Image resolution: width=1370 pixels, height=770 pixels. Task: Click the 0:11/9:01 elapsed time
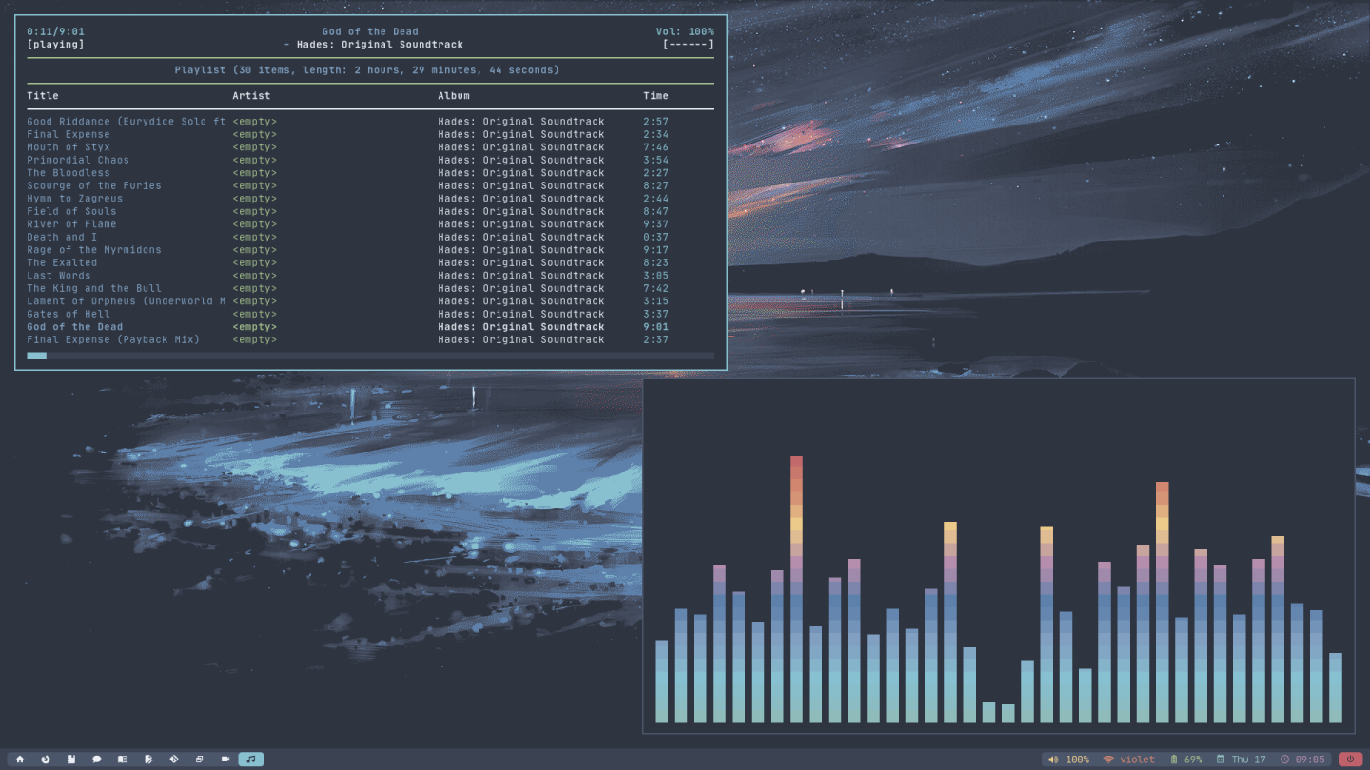(x=55, y=31)
